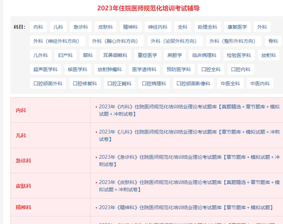
Task: Pick the 儿外科 subject tag
Action: click(x=41, y=55)
